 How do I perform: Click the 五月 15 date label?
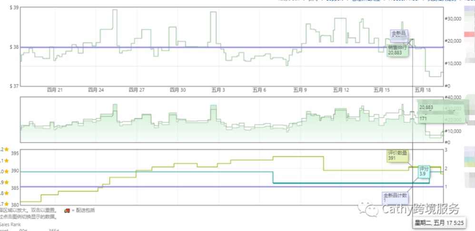(382, 90)
